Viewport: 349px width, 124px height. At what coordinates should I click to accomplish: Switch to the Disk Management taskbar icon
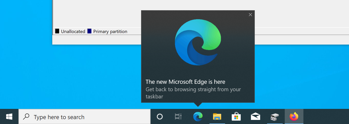(275, 117)
